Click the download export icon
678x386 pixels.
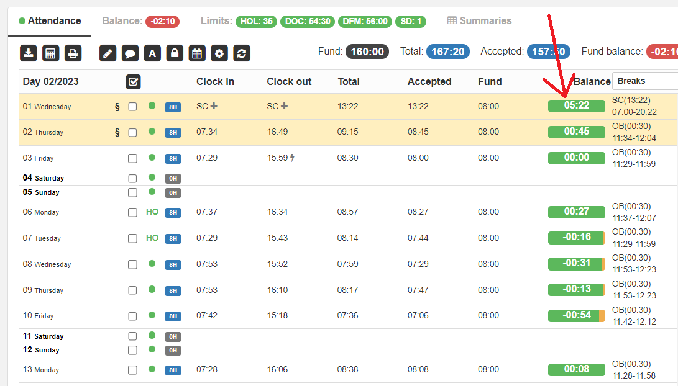pos(29,53)
